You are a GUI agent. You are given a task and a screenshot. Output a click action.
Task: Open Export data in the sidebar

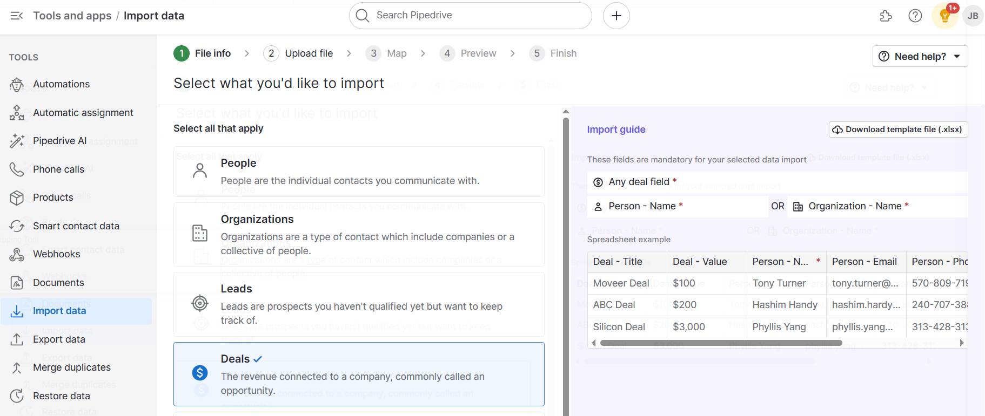click(x=59, y=339)
